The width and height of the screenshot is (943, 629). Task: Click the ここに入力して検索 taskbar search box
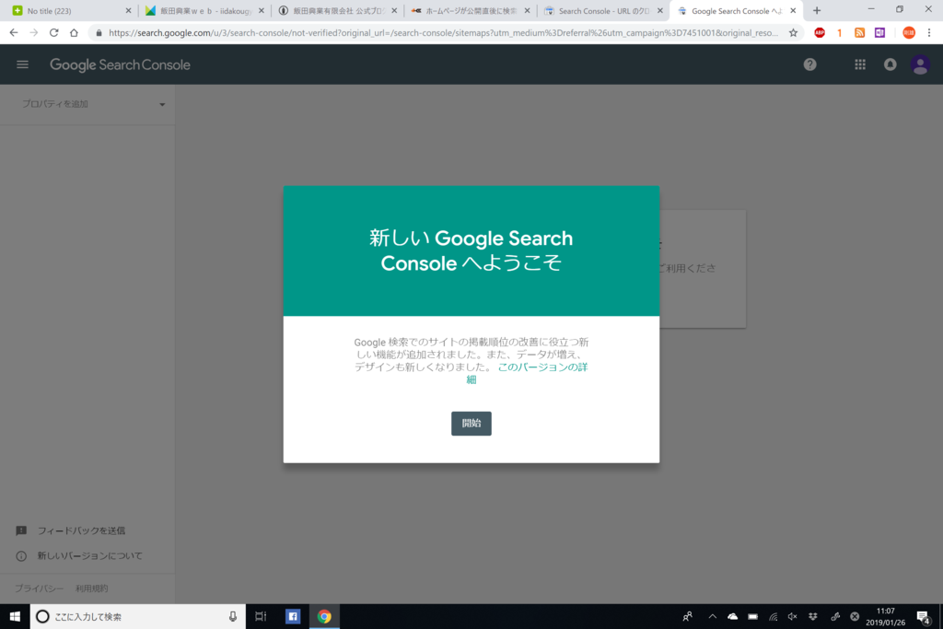click(x=138, y=616)
